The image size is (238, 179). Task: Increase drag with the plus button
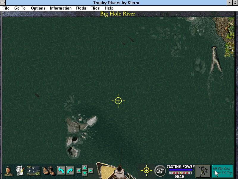(x=191, y=173)
